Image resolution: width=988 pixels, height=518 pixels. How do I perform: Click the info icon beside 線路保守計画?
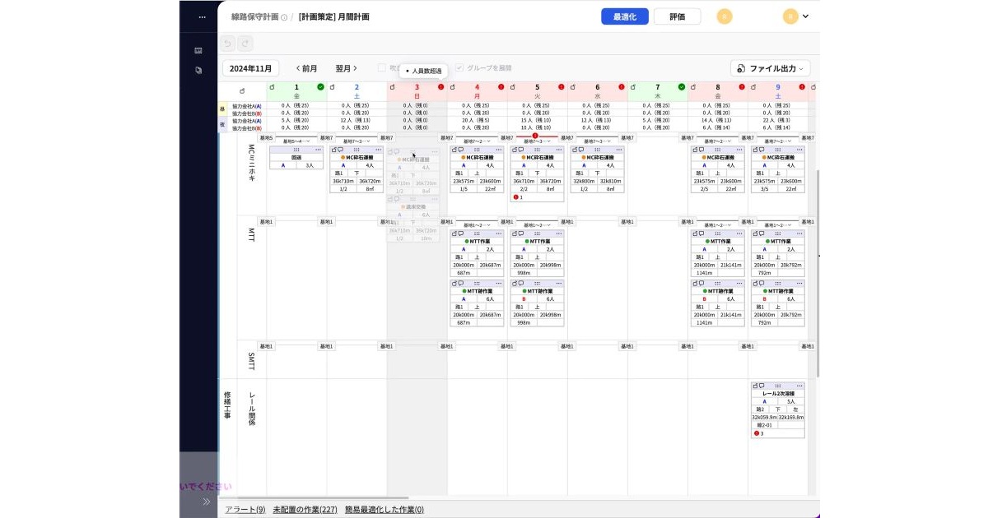click(x=284, y=17)
